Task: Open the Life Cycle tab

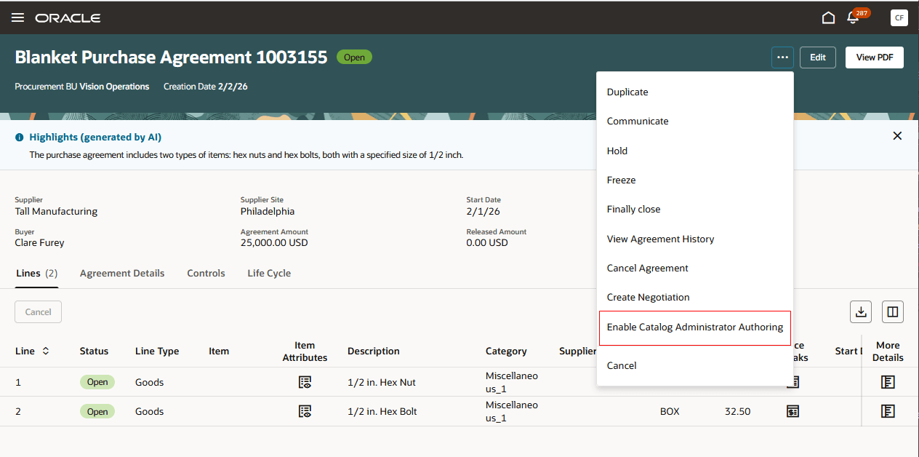Action: pyautogui.click(x=268, y=273)
